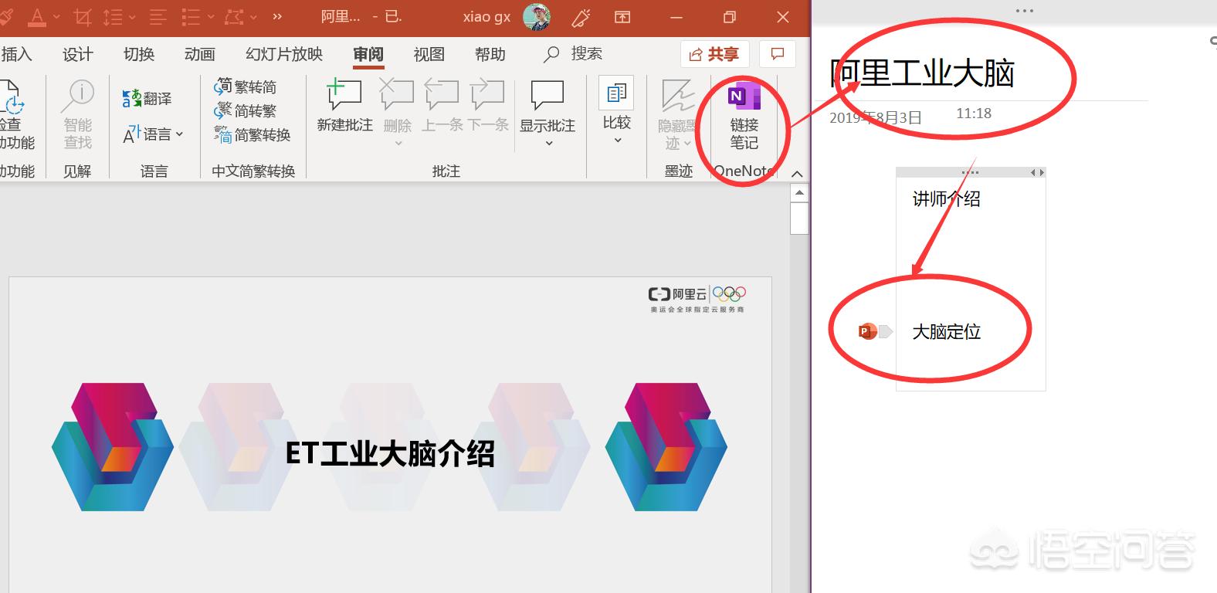Switch to the 插入 ribbon tab
The height and width of the screenshot is (593, 1217).
(16, 54)
